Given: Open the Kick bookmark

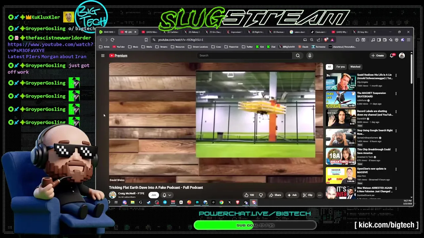Looking at the screenshot, I should pyautogui.click(x=260, y=47).
